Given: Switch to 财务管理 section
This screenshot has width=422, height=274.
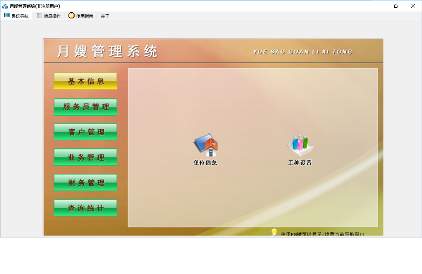Looking at the screenshot, I should click(x=86, y=183).
